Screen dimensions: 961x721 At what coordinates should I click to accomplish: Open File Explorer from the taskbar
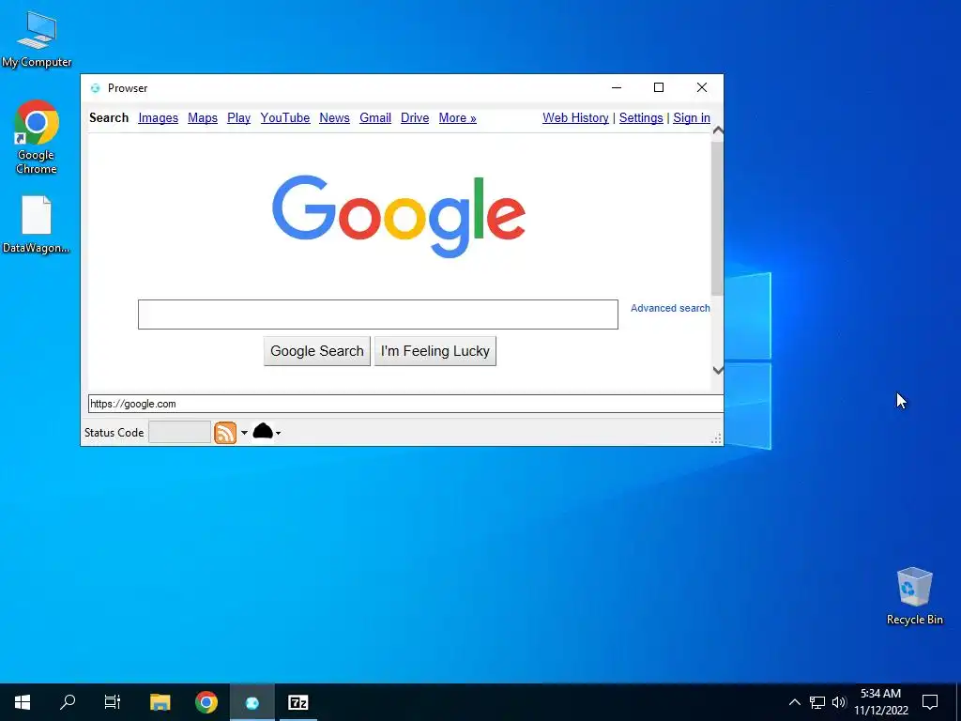coord(160,702)
